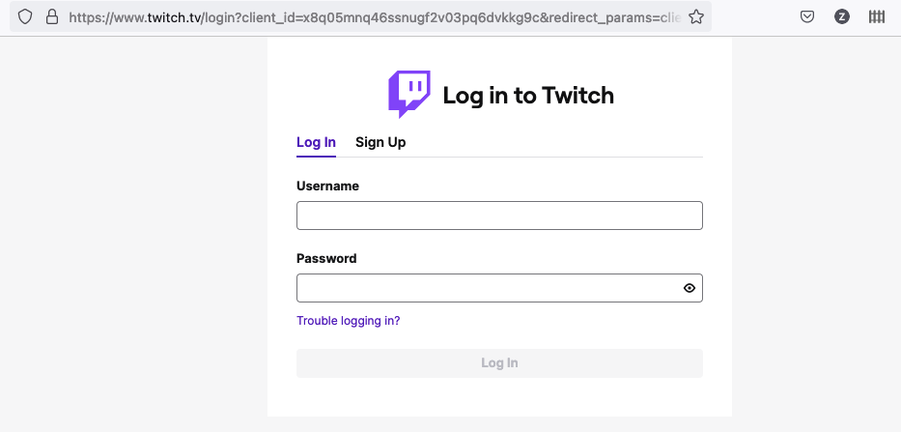Open the tracking protection shield icon
The image size is (901, 432).
click(25, 16)
